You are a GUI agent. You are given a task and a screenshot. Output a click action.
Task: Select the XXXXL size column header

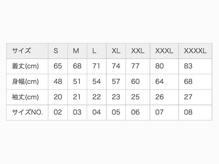point(195,51)
